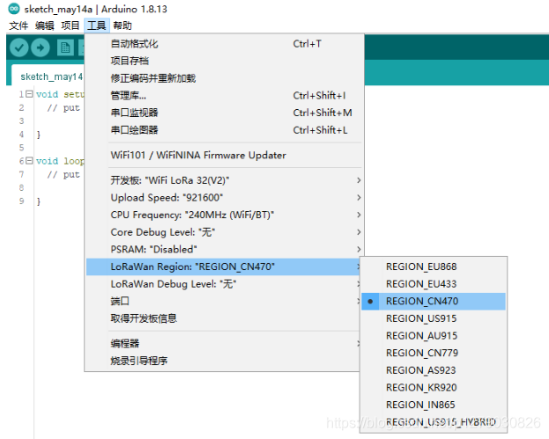Expand the 编程器 programmer submenu
The width and height of the screenshot is (549, 439).
(223, 344)
